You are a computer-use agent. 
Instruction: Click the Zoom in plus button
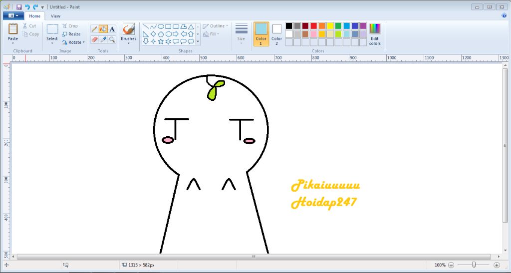coord(497,265)
